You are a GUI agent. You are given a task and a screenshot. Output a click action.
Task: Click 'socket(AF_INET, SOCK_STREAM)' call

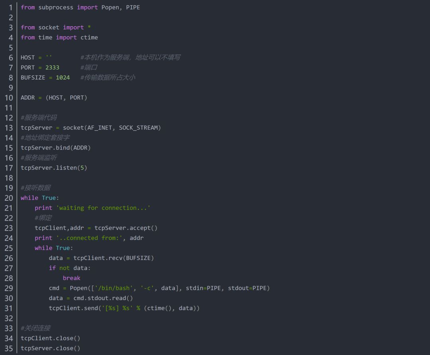(x=112, y=128)
